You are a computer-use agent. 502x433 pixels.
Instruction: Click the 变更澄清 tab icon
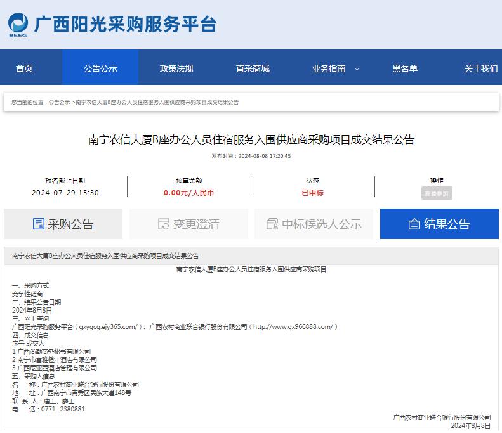click(x=164, y=224)
